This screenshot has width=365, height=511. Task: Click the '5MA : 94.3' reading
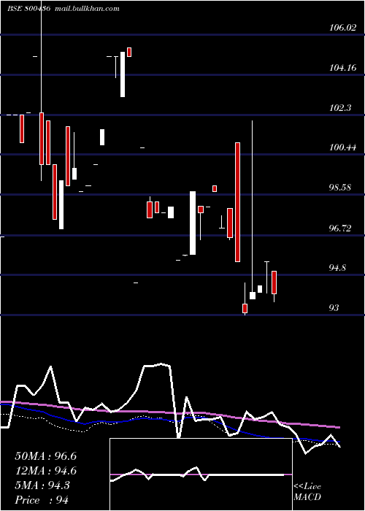pyautogui.click(x=42, y=485)
